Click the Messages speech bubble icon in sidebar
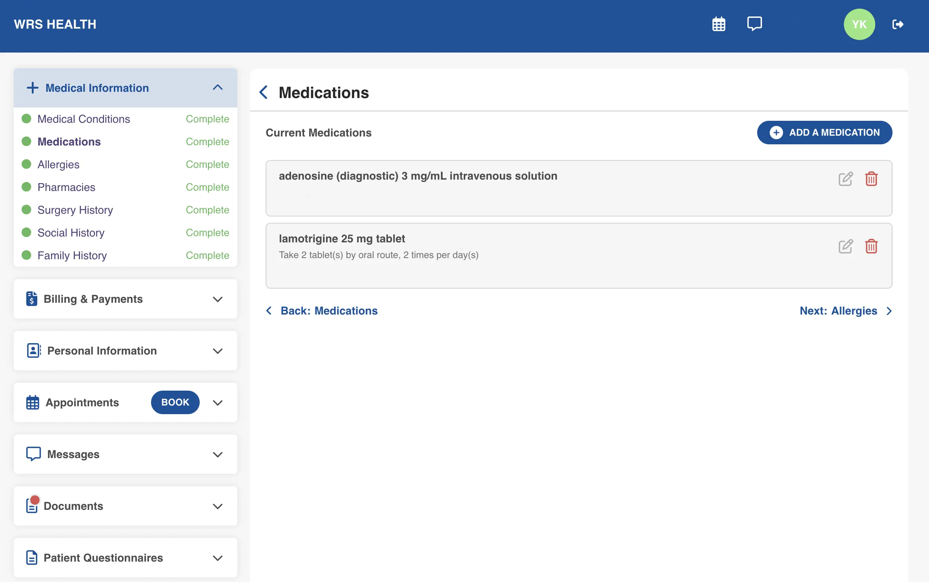The width and height of the screenshot is (929, 582). [33, 454]
